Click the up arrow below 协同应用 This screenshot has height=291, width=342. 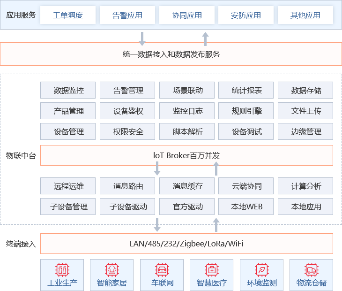pyautogui.click(x=205, y=38)
